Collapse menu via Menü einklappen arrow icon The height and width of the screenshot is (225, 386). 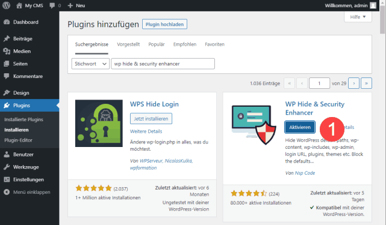click(7, 192)
